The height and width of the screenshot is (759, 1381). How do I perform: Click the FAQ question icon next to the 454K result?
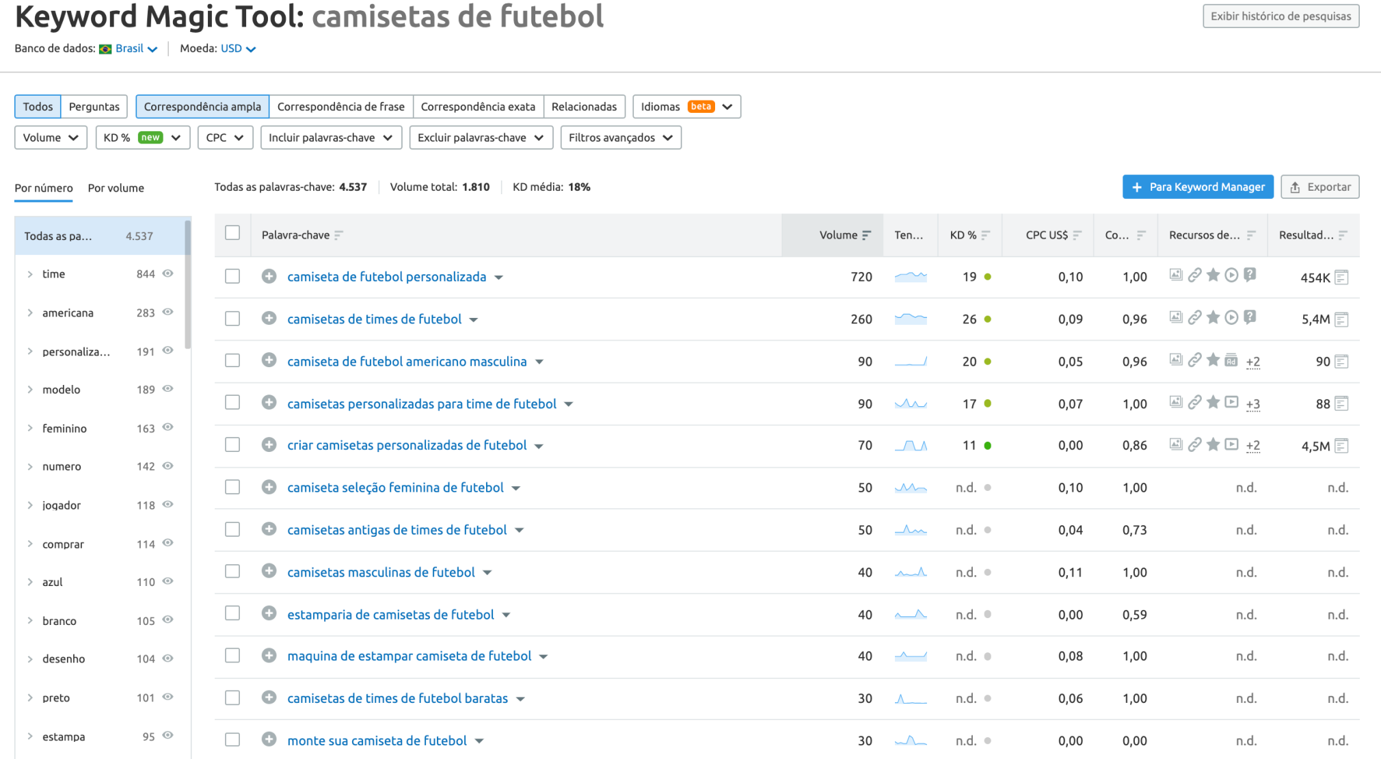(1249, 276)
